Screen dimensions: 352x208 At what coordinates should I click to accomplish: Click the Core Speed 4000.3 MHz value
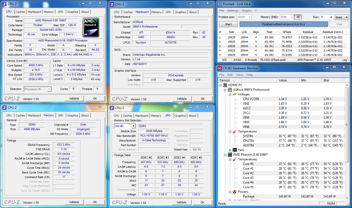[x=36, y=65]
